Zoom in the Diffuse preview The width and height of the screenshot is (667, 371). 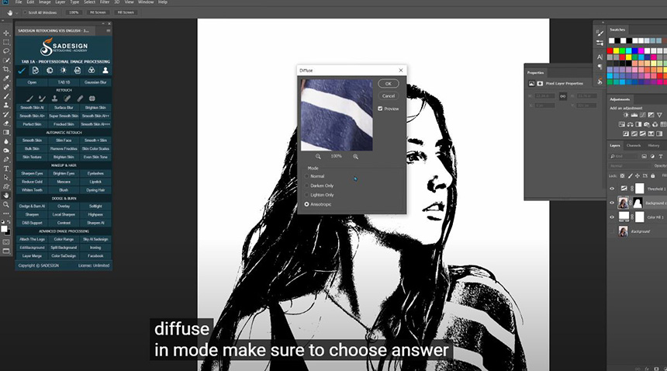[356, 157]
